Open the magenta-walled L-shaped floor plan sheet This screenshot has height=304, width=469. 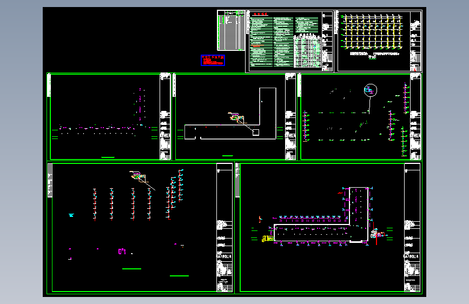point(328,228)
